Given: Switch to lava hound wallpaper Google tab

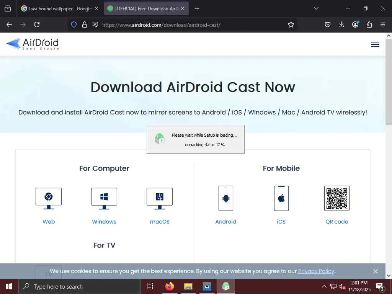Looking at the screenshot, I should click(x=59, y=8).
